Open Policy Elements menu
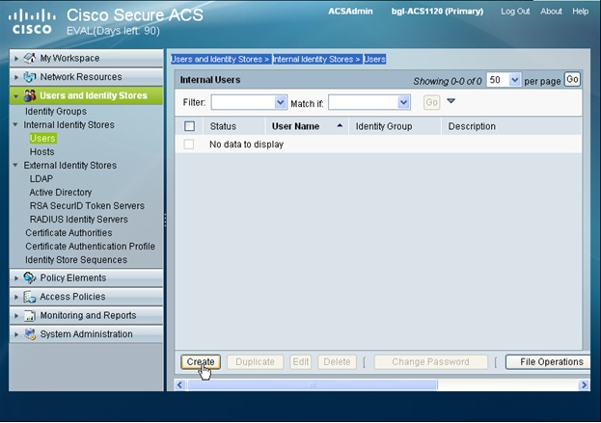601x423 pixels. pyautogui.click(x=86, y=278)
